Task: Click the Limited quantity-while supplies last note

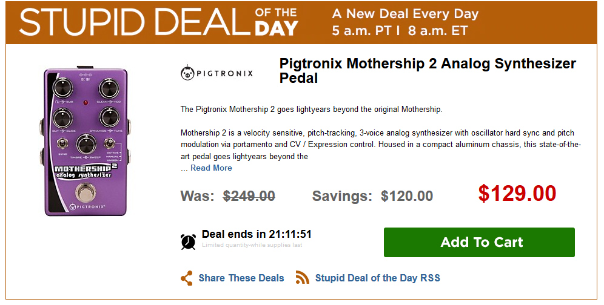Action: click(252, 245)
